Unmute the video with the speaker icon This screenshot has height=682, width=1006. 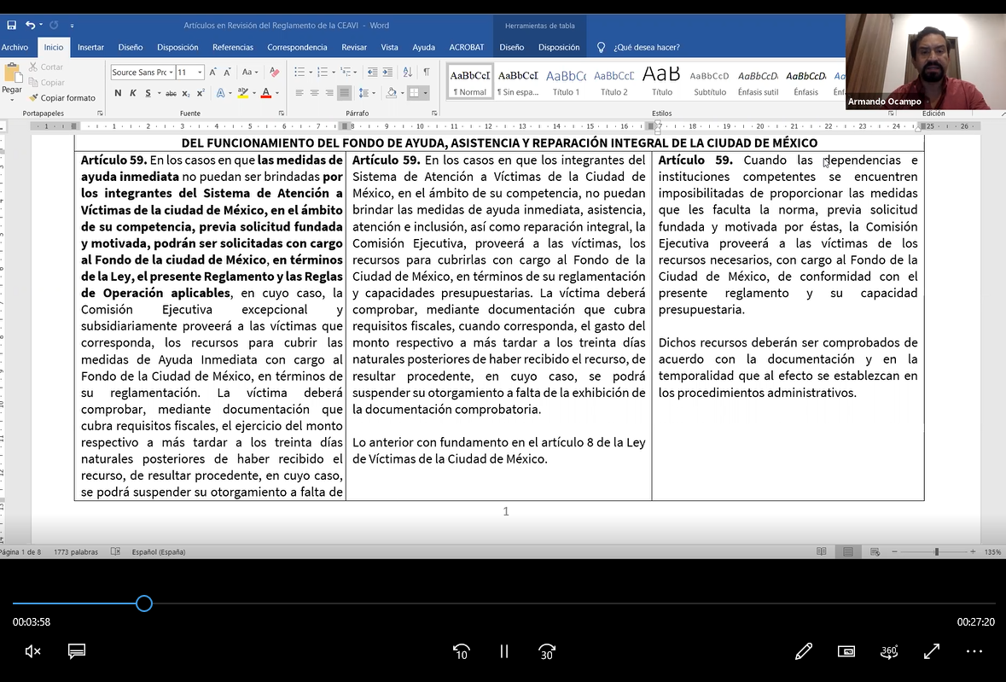32,652
